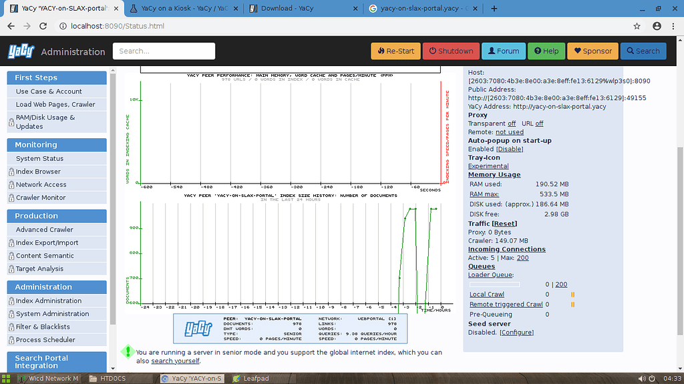
Task: Open RAM/Disk Usage & Updates
Action: (57, 122)
